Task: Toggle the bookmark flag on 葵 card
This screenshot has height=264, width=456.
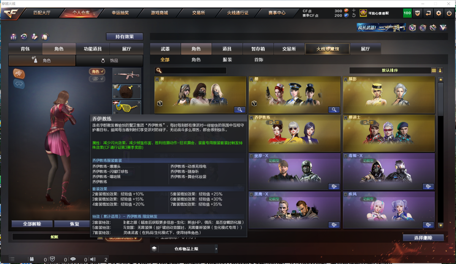Action: (x=157, y=79)
